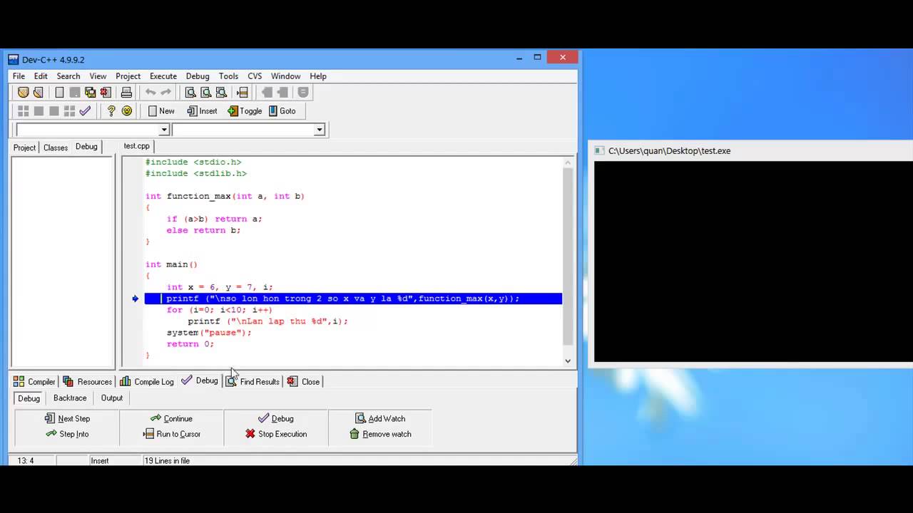Click the Remove watch button
913x513 pixels.
pos(380,434)
